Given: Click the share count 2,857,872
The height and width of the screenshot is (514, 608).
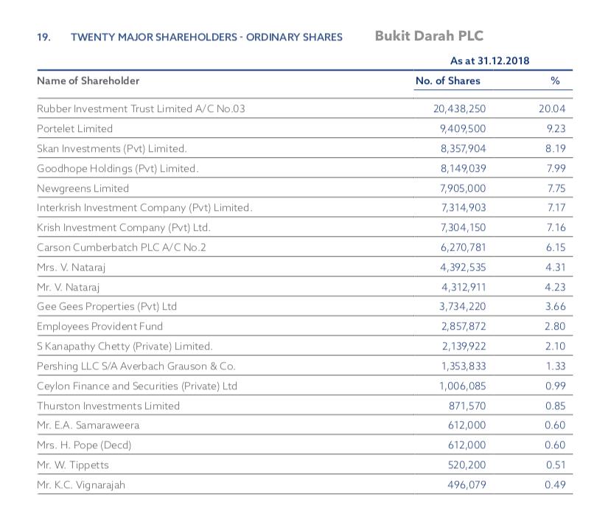Looking at the screenshot, I should pyautogui.click(x=464, y=327).
